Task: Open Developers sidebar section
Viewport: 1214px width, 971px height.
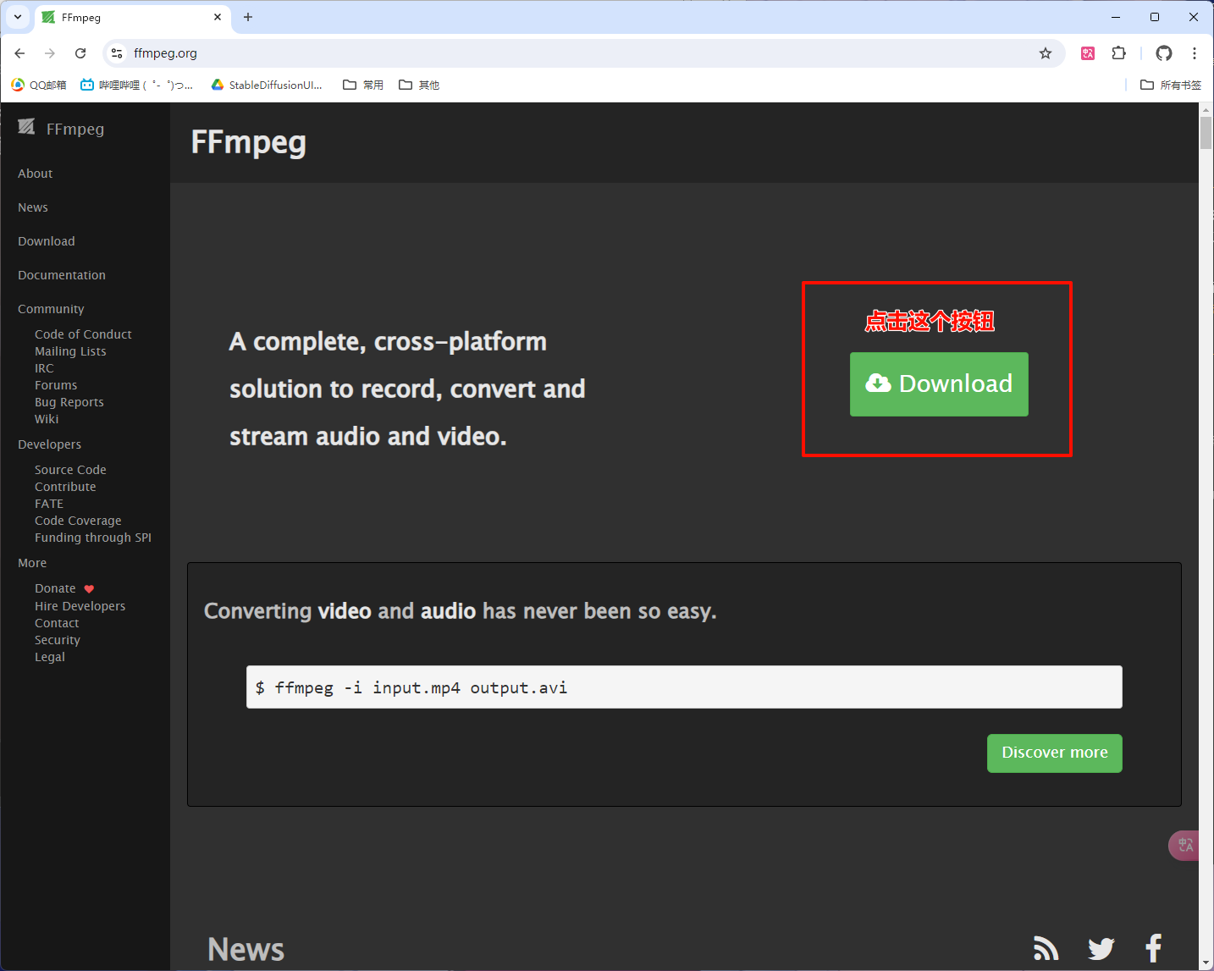Action: pos(50,444)
